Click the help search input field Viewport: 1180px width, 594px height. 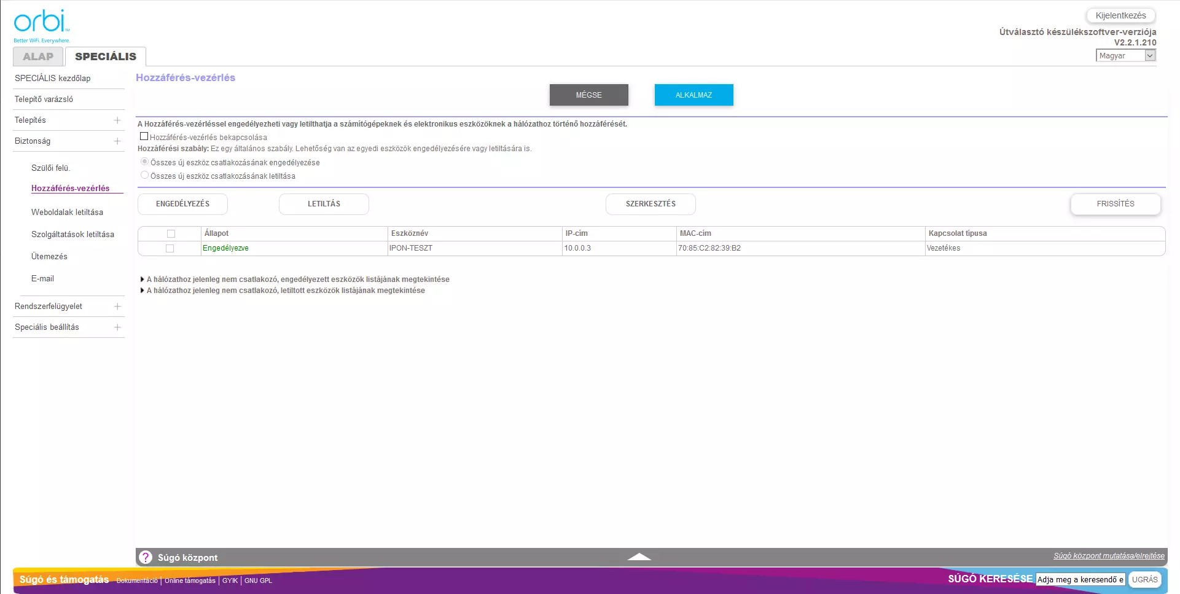1080,579
